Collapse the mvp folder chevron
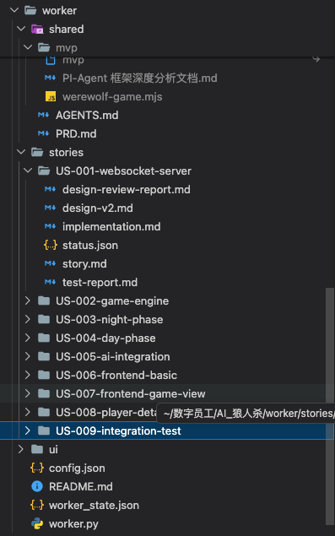The height and width of the screenshot is (536, 335). tap(28, 47)
